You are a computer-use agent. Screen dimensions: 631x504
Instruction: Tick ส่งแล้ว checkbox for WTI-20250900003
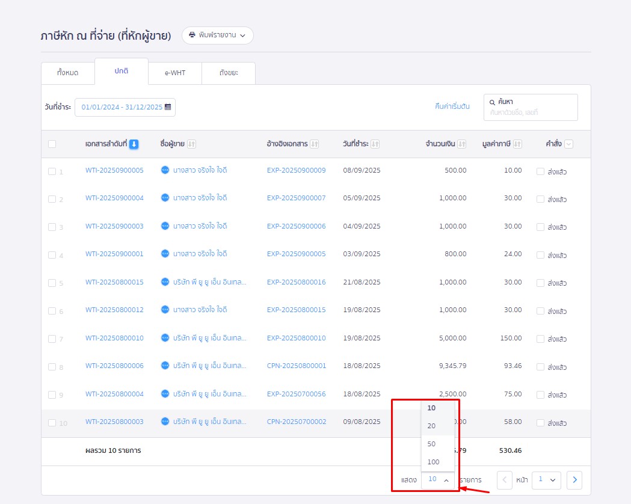coord(540,227)
